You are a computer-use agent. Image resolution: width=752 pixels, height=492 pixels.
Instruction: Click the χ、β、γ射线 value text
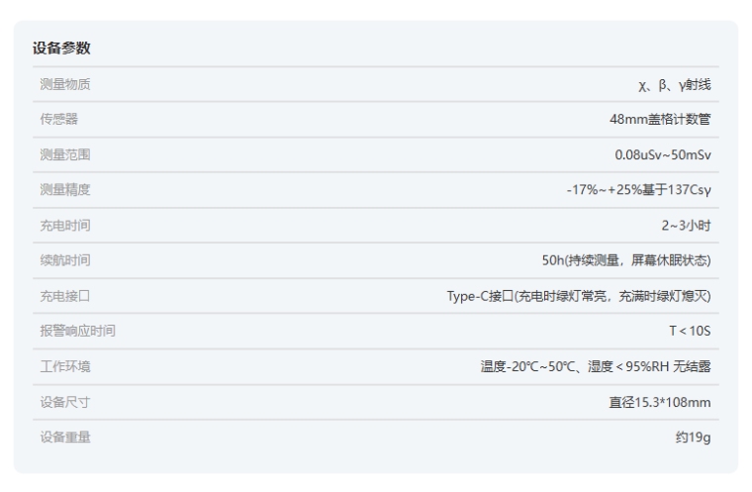click(x=674, y=85)
